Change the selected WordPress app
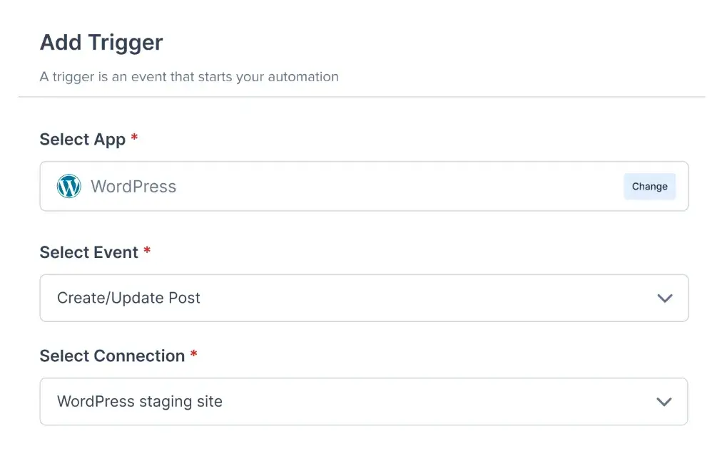The image size is (717, 461). tap(649, 186)
